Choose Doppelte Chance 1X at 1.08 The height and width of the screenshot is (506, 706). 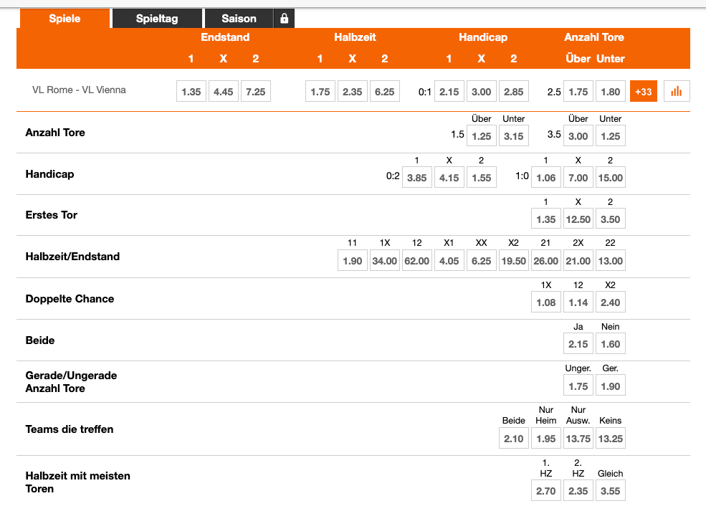coord(545,302)
